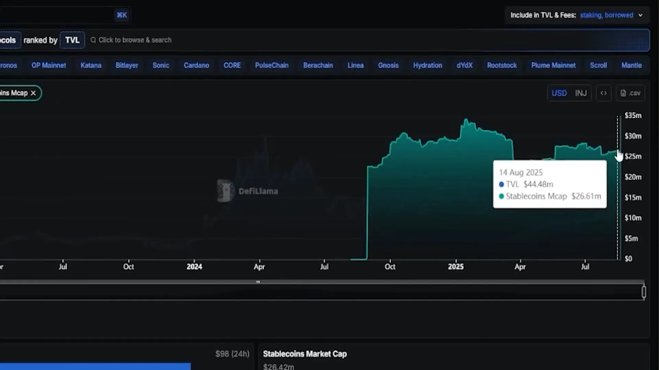Click the embed code brackets icon
The height and width of the screenshot is (370, 659).
tap(603, 93)
